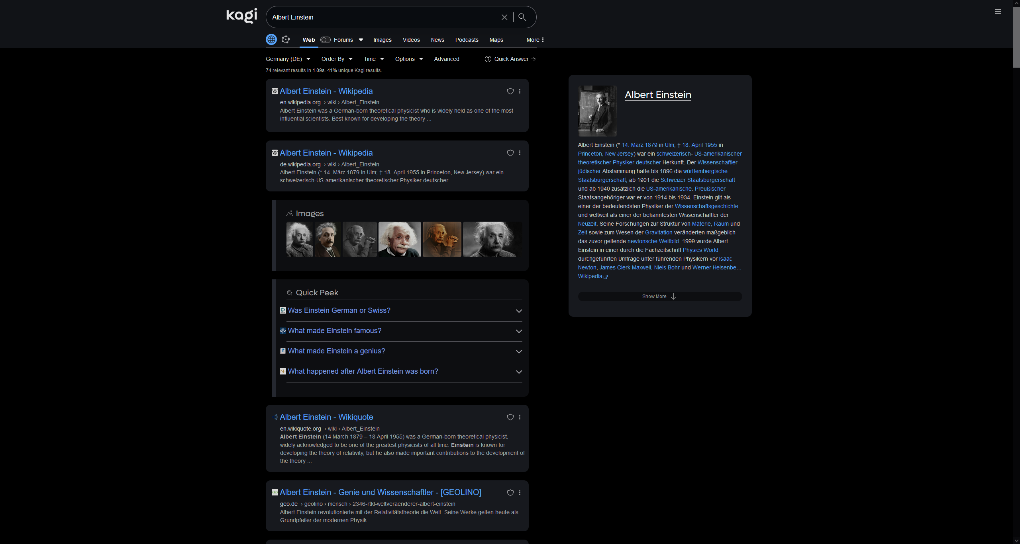
Task: Follow the 'Gravitation' link in panel
Action: [x=659, y=232]
